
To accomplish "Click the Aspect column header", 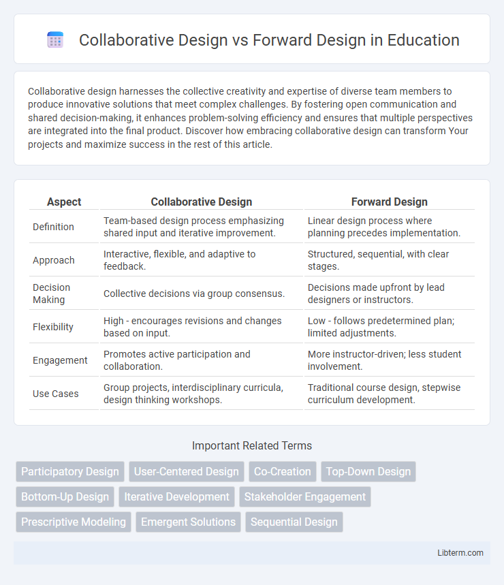I will point(63,202).
